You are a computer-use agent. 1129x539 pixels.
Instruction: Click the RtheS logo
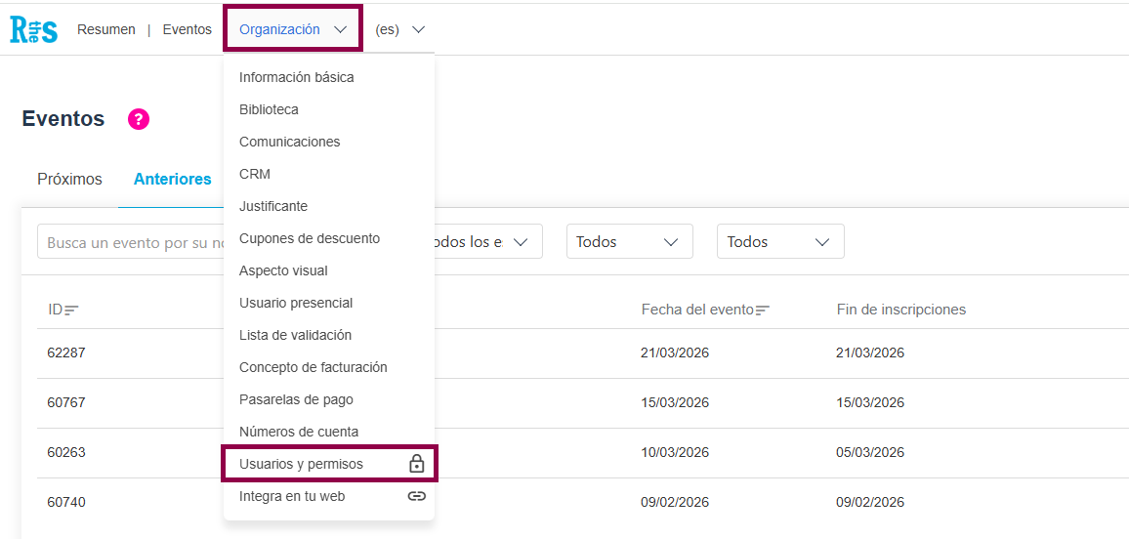click(x=33, y=29)
